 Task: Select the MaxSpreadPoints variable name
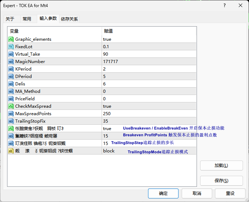33,114
